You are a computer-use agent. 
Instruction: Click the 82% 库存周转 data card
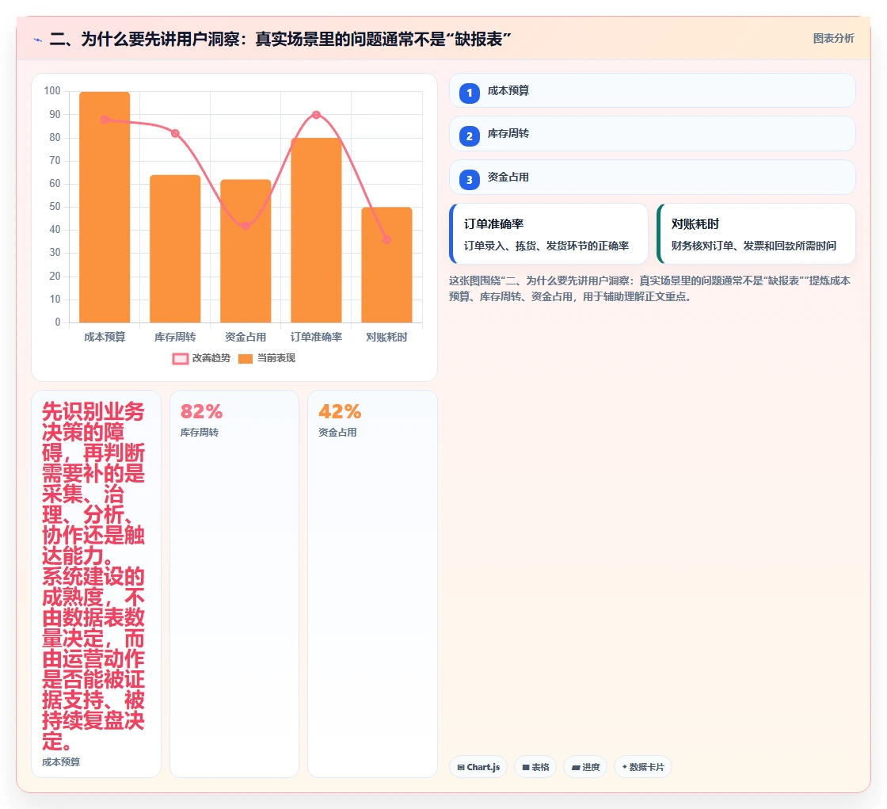tap(234, 584)
